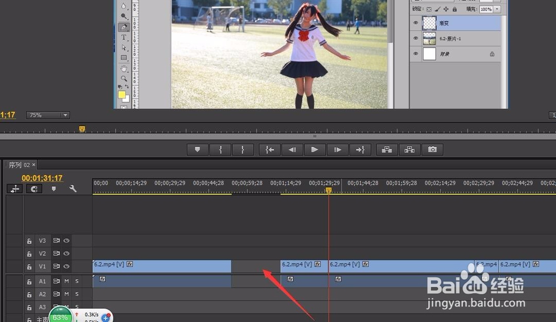This screenshot has width=556, height=322.
Task: Click the timeline timecode 00:01:31:17
Action: coord(42,178)
